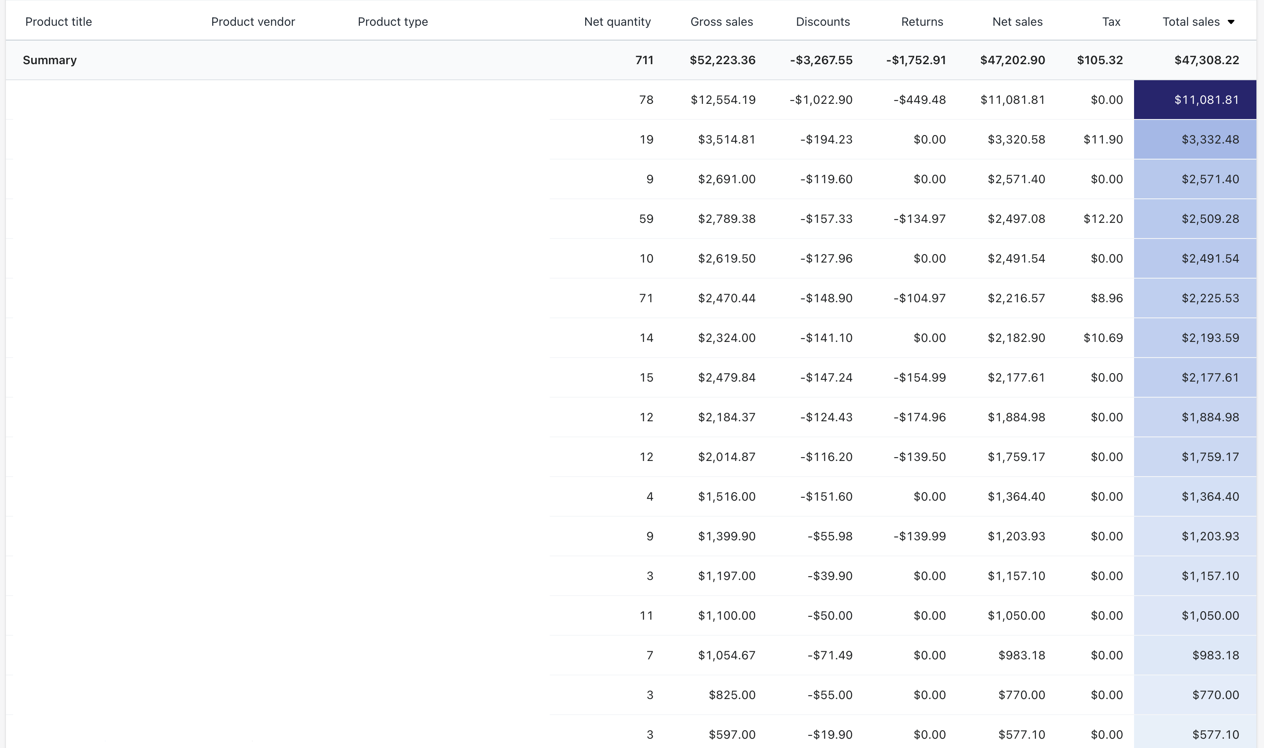This screenshot has width=1264, height=748.
Task: Click tax value $10.69
Action: (1103, 338)
